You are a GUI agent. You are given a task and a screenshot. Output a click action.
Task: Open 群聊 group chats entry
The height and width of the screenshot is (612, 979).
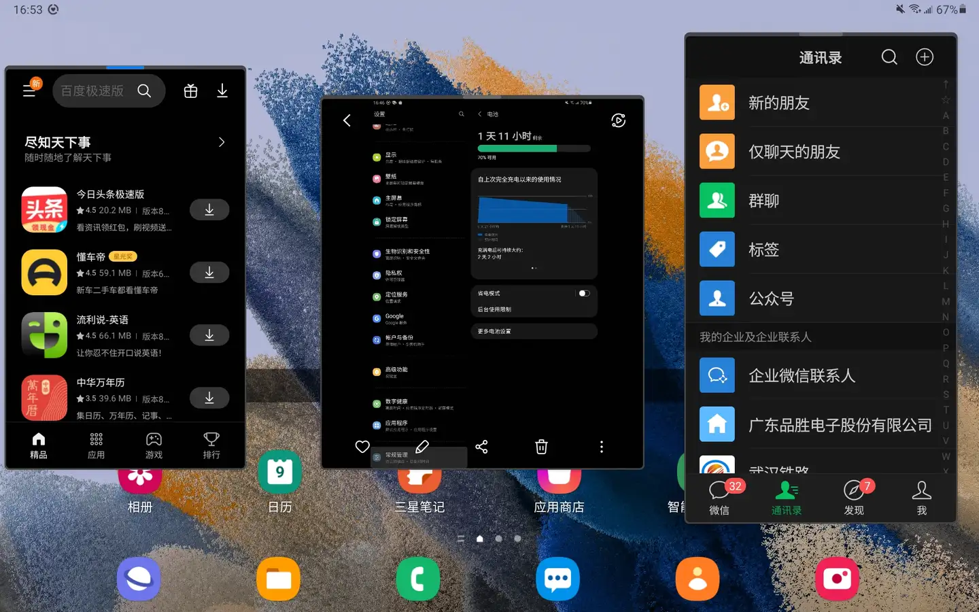[x=816, y=201]
